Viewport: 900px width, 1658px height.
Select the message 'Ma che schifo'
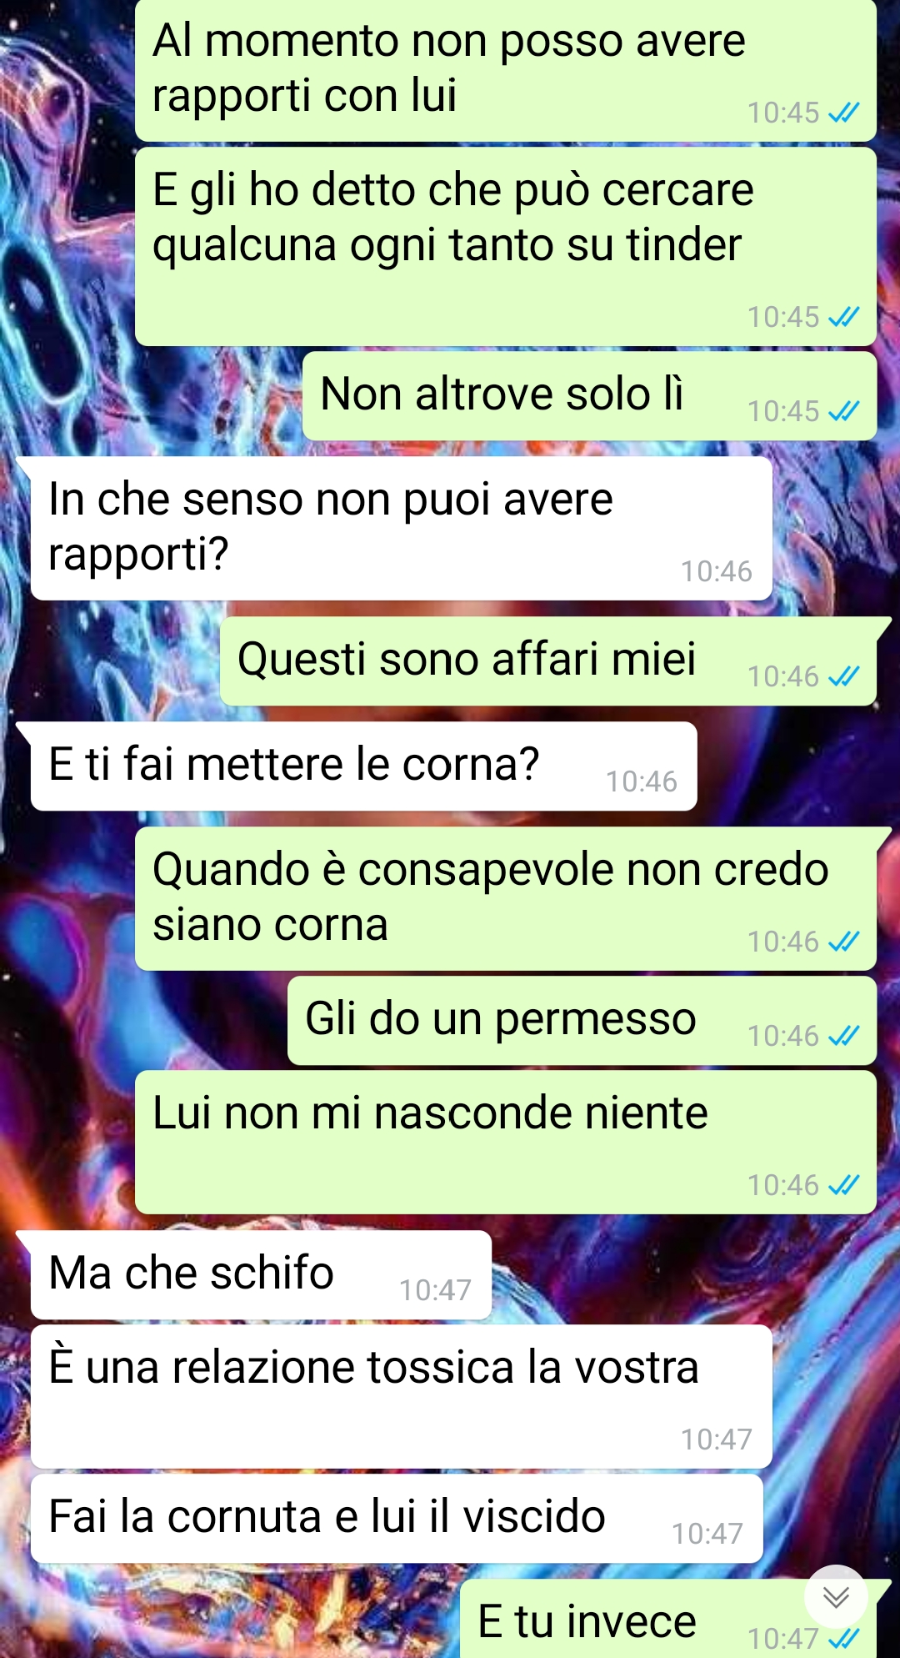coord(261,1275)
